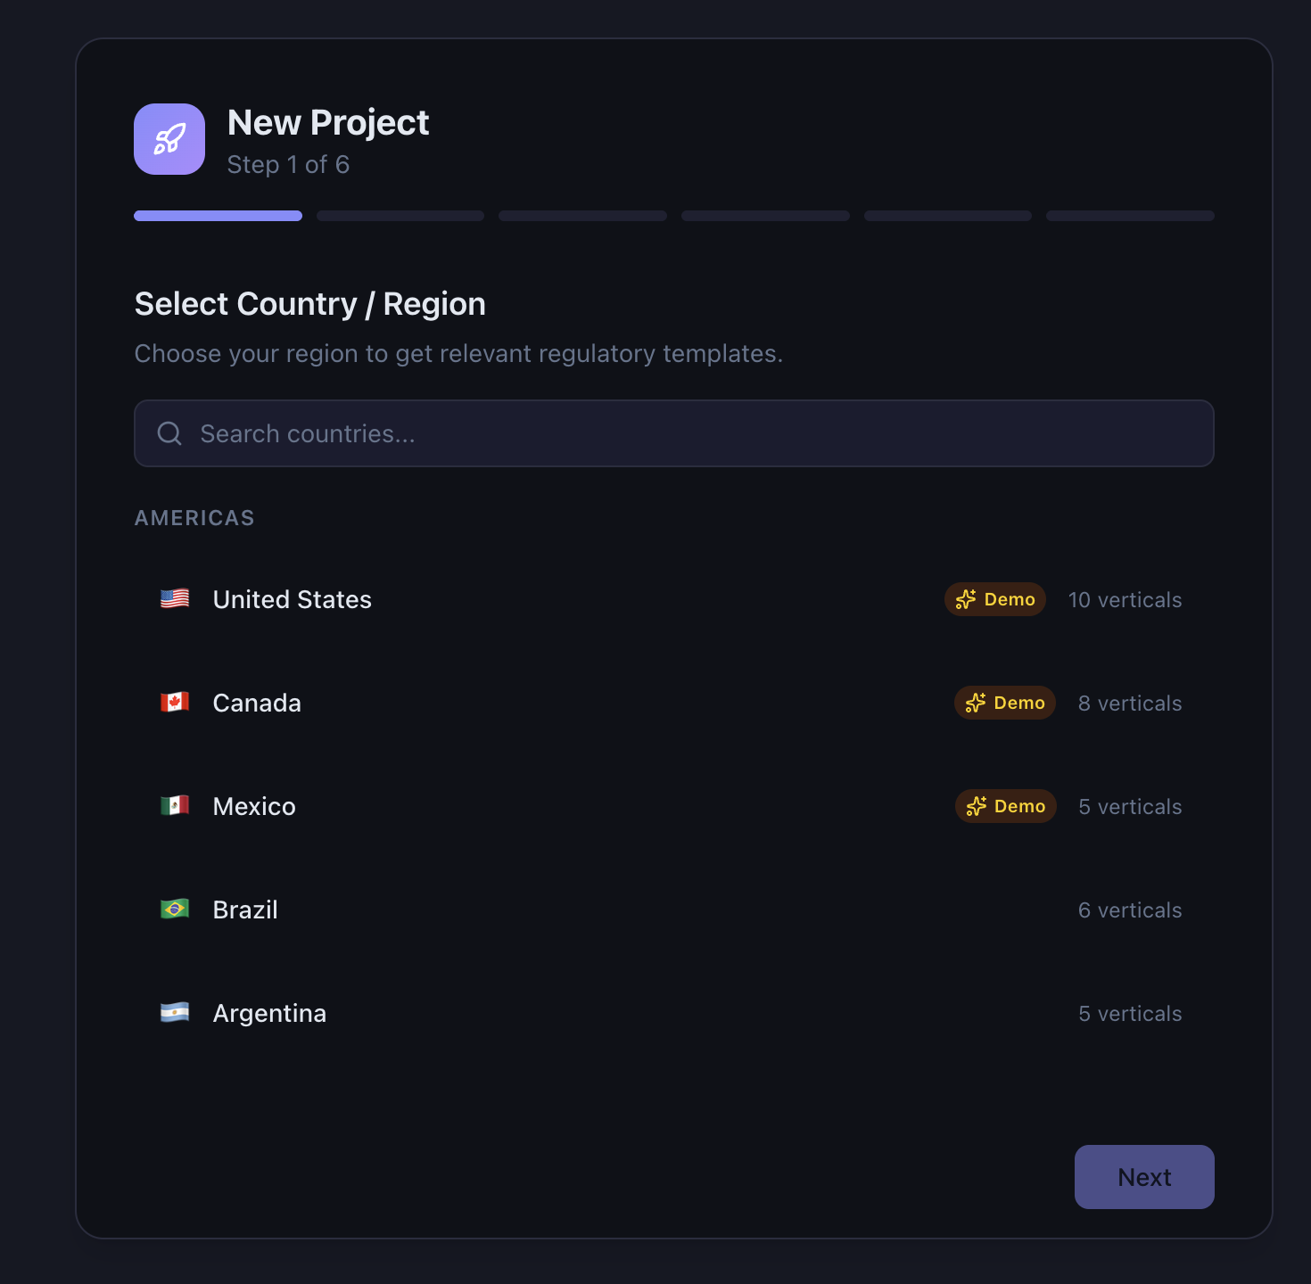1311x1284 pixels.
Task: Click the last progress step segment
Action: click(x=1130, y=216)
